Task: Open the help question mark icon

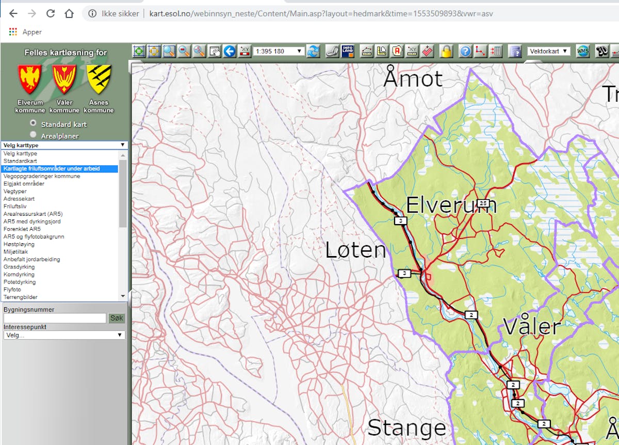Action: coord(465,52)
